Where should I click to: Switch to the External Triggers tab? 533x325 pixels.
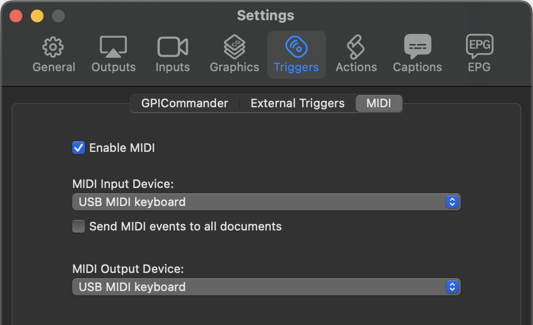coord(297,104)
